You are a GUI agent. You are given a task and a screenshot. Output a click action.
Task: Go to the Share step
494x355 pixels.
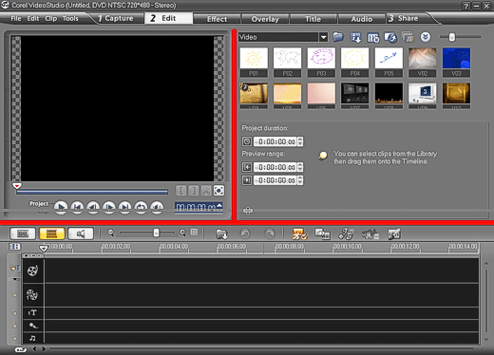tap(408, 18)
